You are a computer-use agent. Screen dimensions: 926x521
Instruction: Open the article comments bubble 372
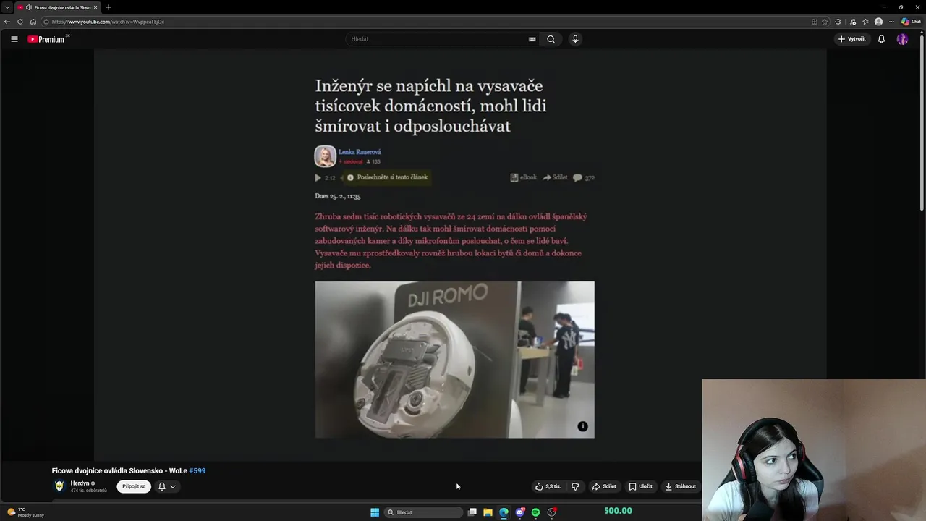(x=584, y=177)
